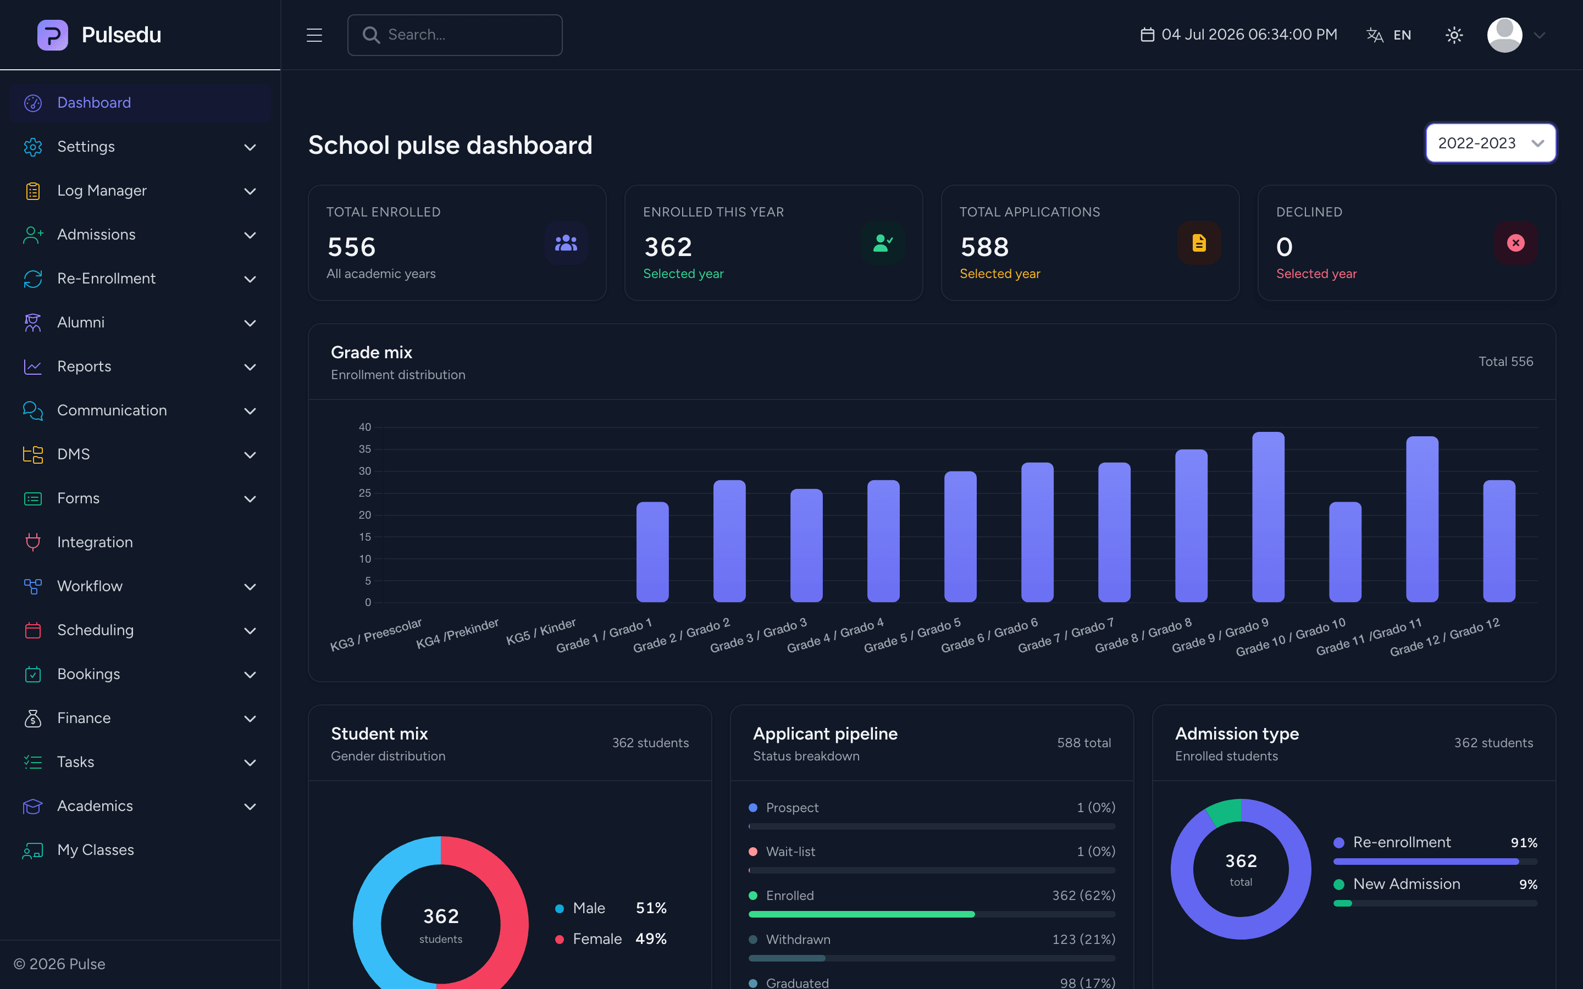Expand the Settings menu chevron
This screenshot has width=1583, height=989.
[250, 147]
